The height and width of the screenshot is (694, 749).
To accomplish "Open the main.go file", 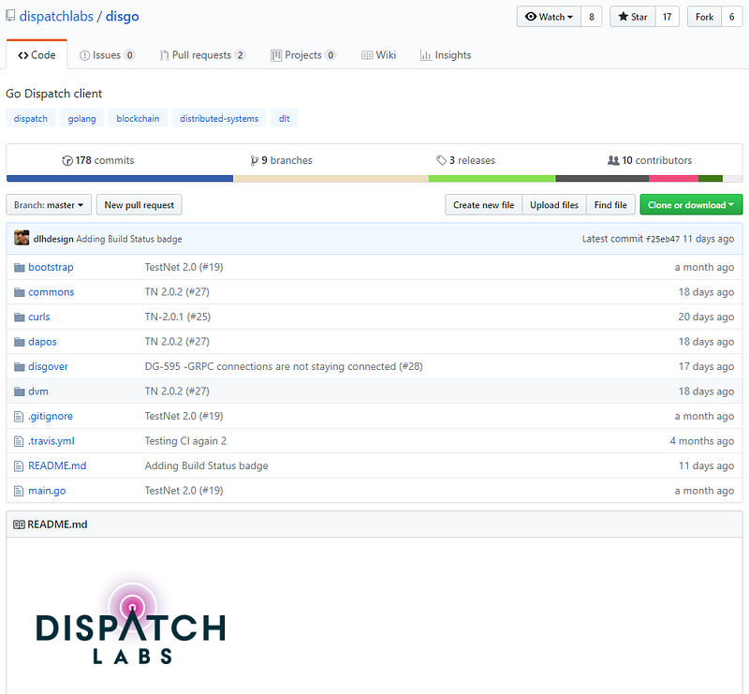I will tap(47, 491).
